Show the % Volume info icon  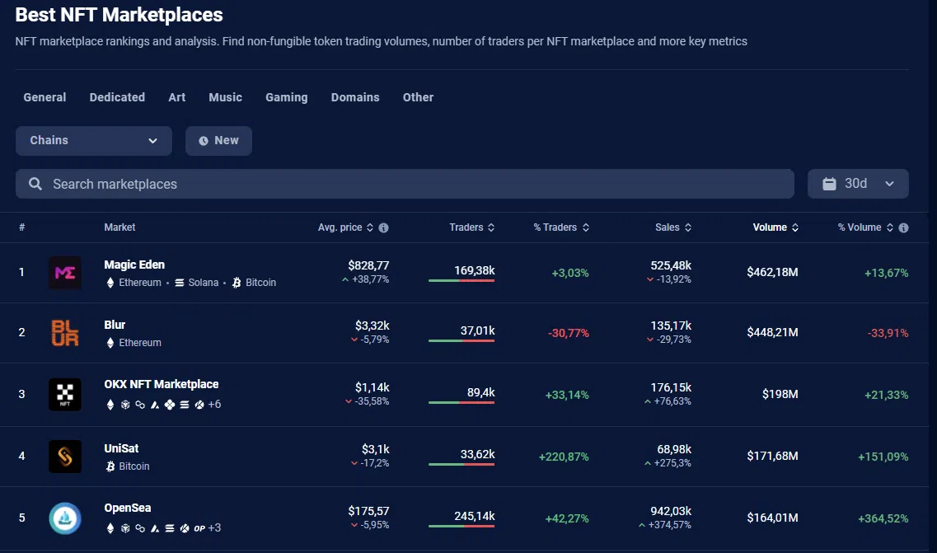(903, 227)
